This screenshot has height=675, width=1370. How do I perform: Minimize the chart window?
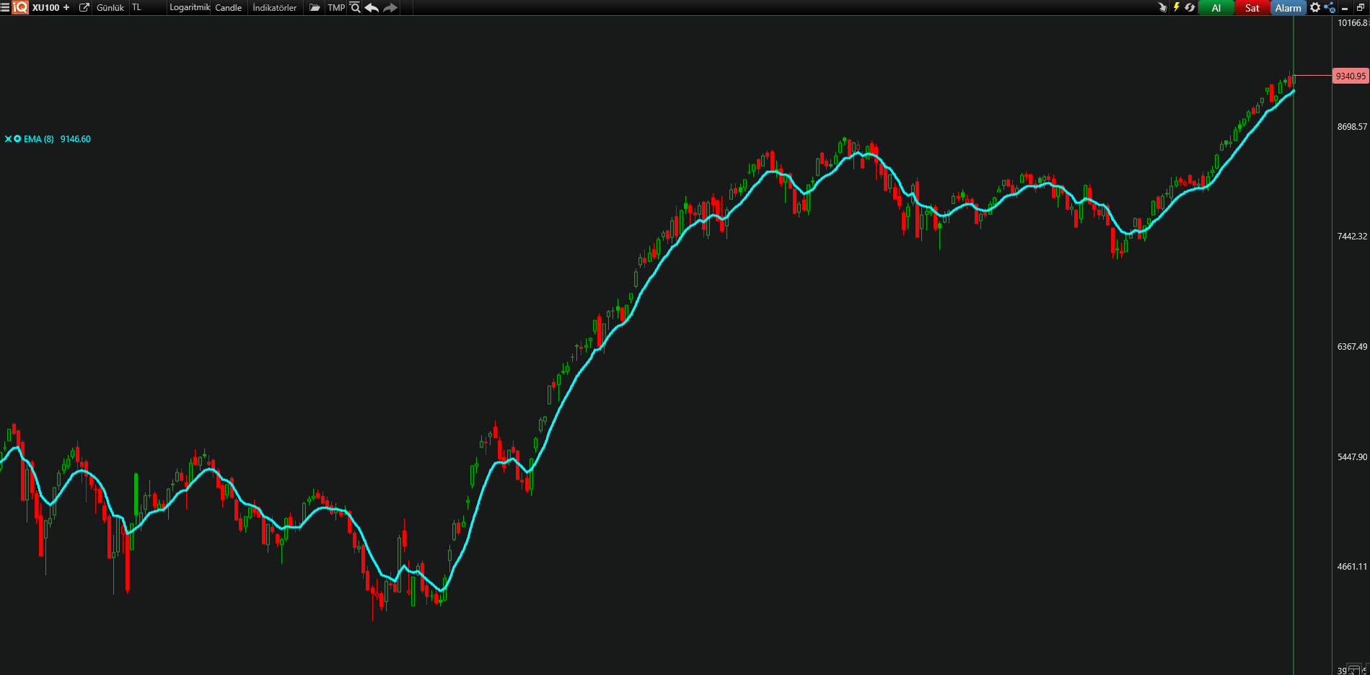pos(1345,8)
